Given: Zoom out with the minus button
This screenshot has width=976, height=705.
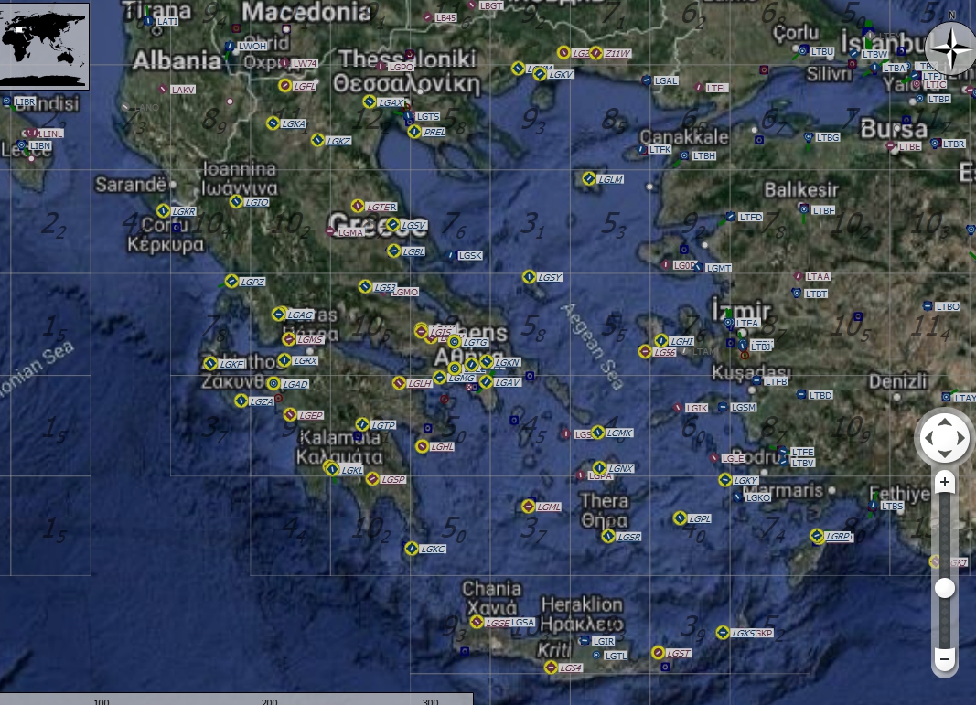Looking at the screenshot, I should (944, 658).
